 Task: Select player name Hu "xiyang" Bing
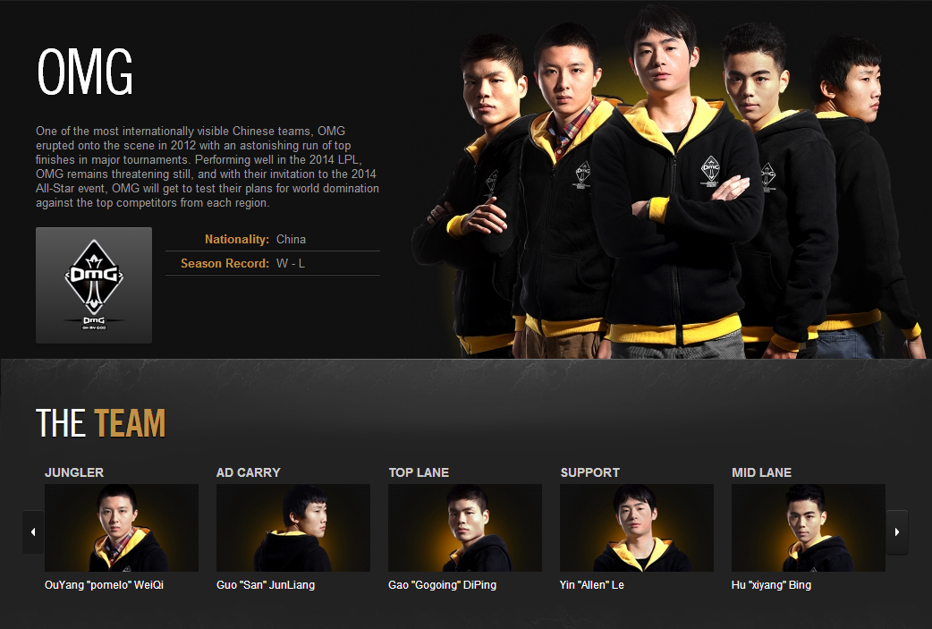pyautogui.click(x=772, y=585)
